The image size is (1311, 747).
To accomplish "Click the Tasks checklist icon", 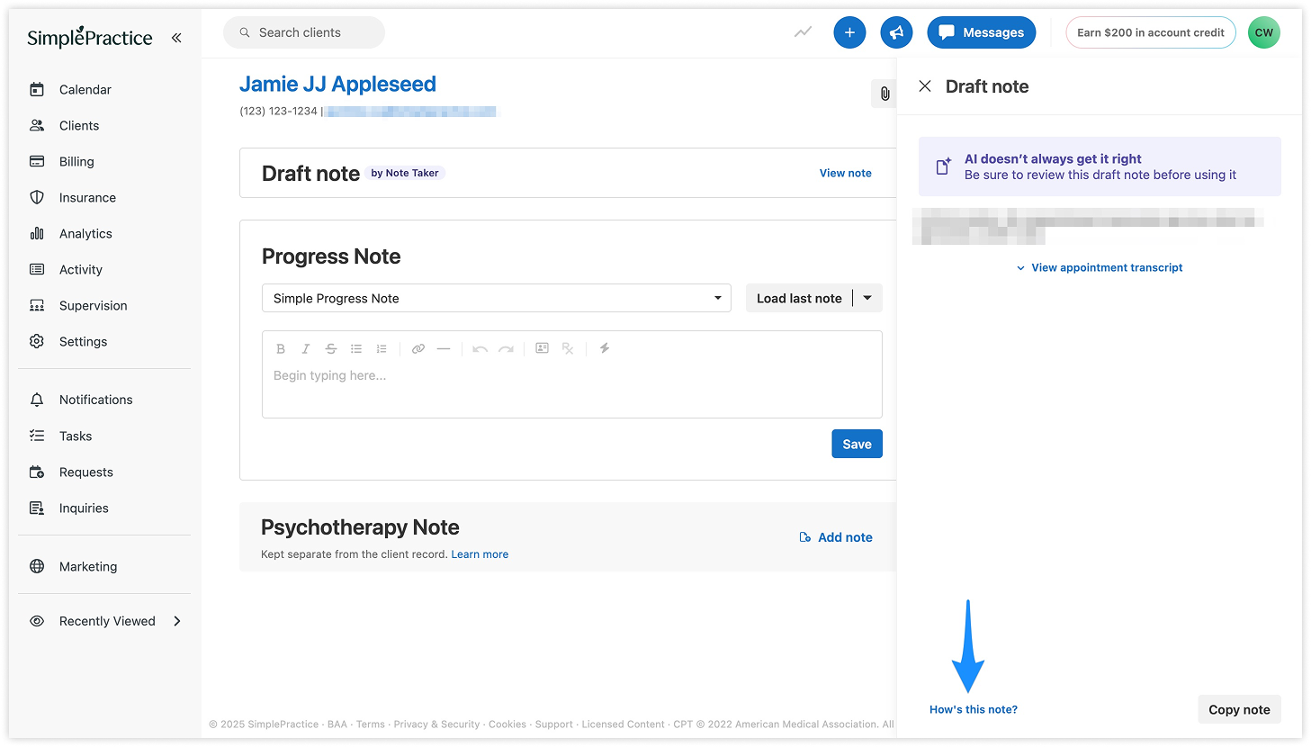I will [x=37, y=436].
